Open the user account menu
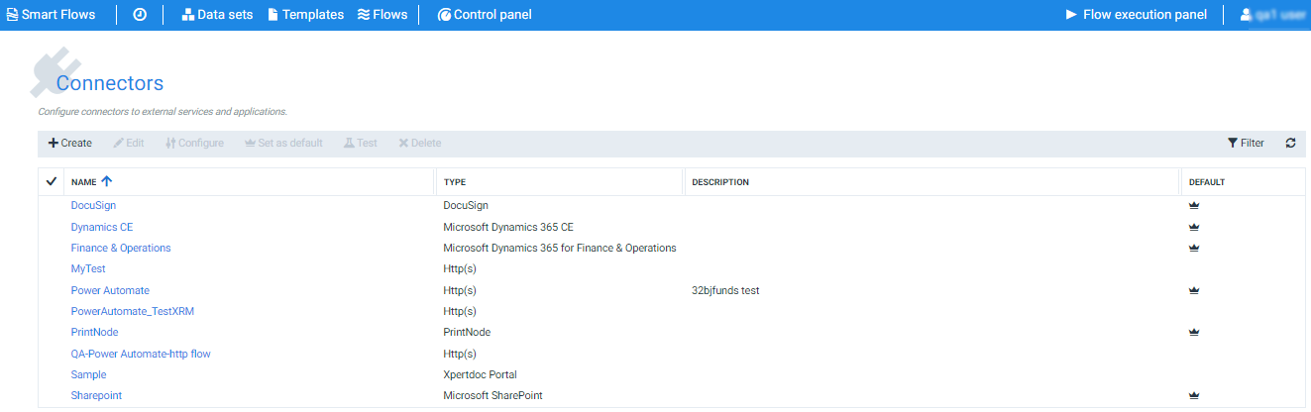The width and height of the screenshot is (1311, 412). pos(1272,15)
